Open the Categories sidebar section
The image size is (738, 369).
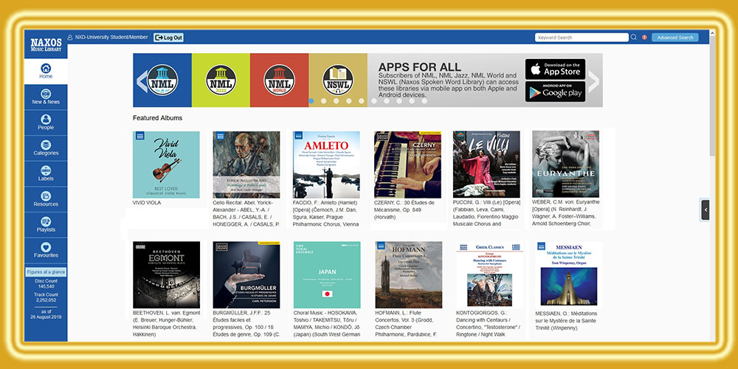tap(46, 148)
